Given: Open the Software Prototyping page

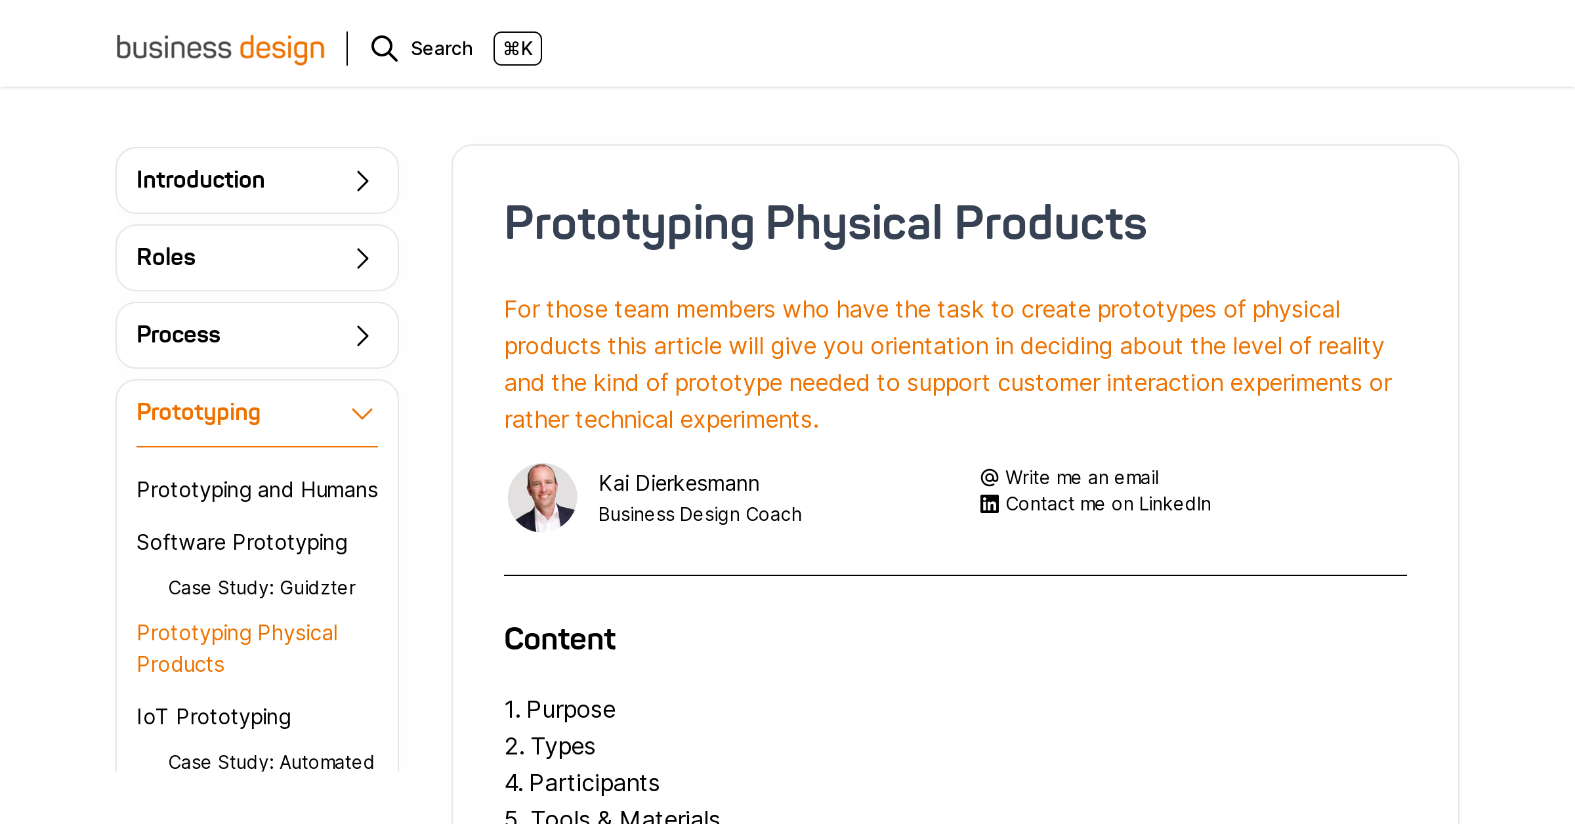Looking at the screenshot, I should (x=241, y=542).
